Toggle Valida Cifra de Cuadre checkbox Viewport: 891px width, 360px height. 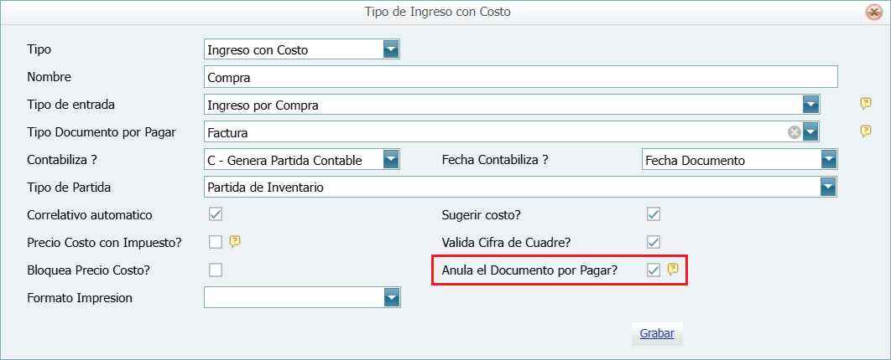coord(654,242)
